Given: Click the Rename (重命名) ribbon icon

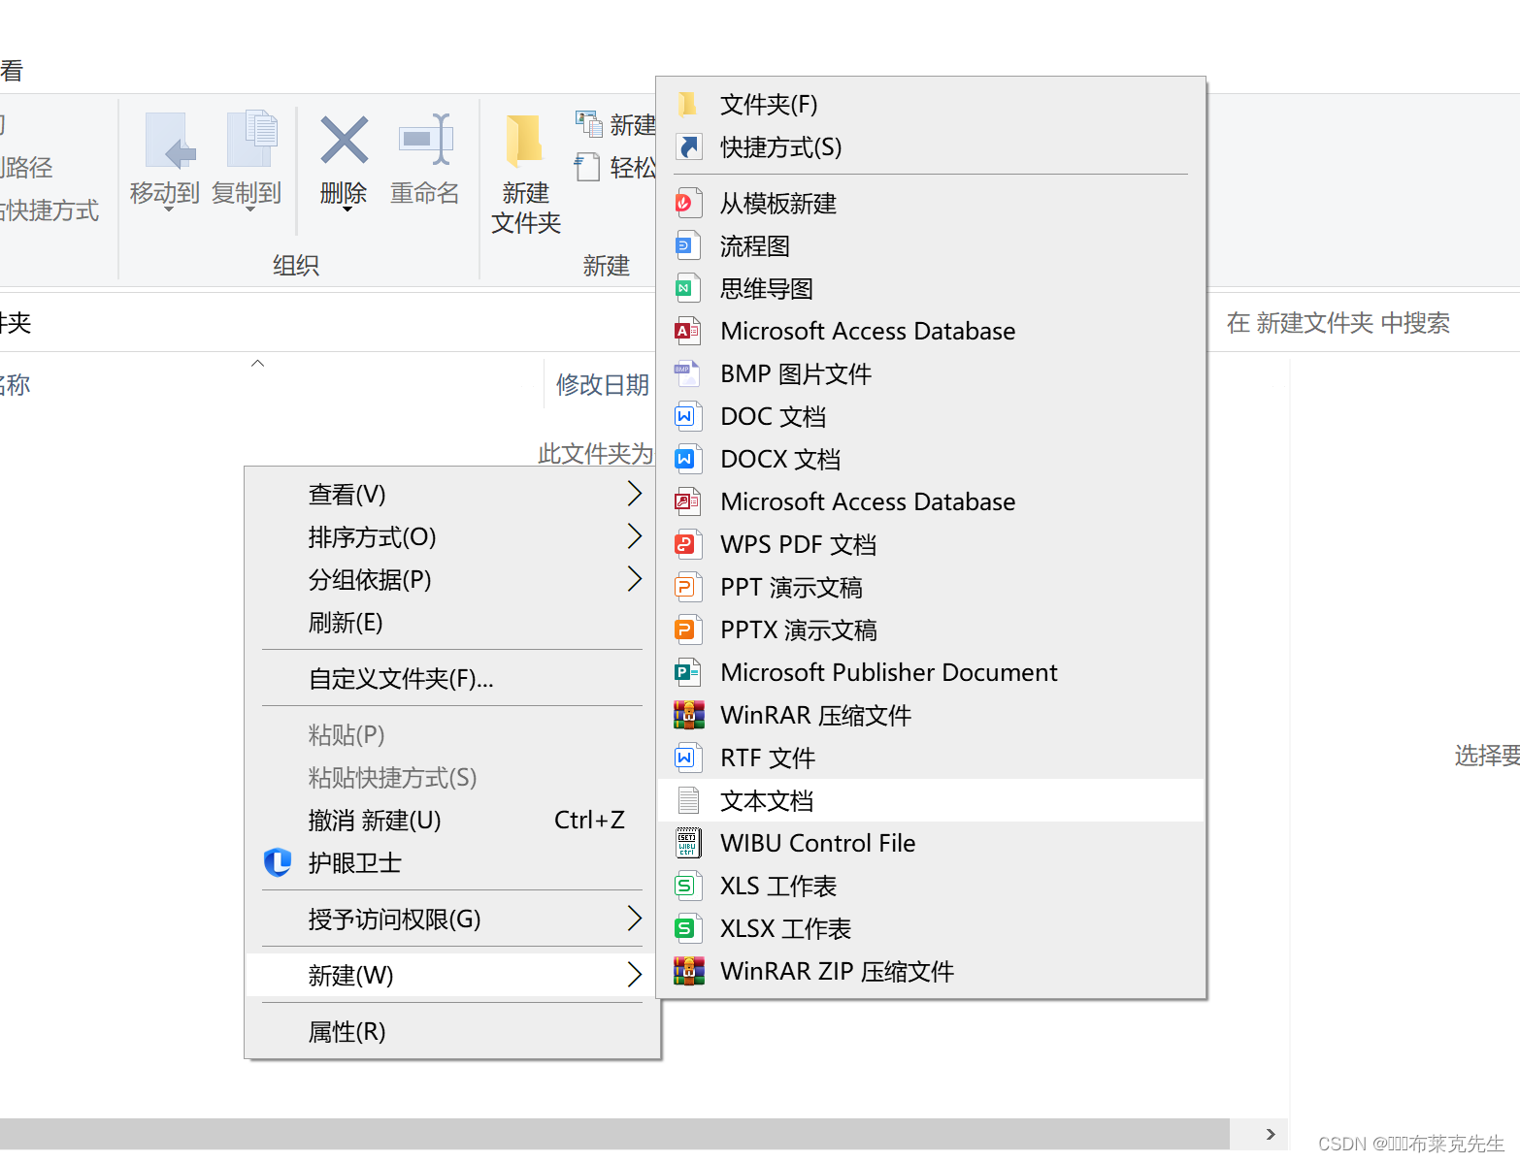Looking at the screenshot, I should [x=425, y=140].
